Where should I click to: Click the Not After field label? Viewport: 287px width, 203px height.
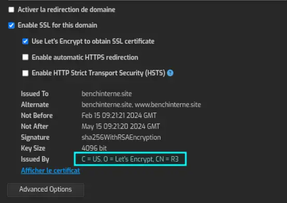pyautogui.click(x=34, y=126)
